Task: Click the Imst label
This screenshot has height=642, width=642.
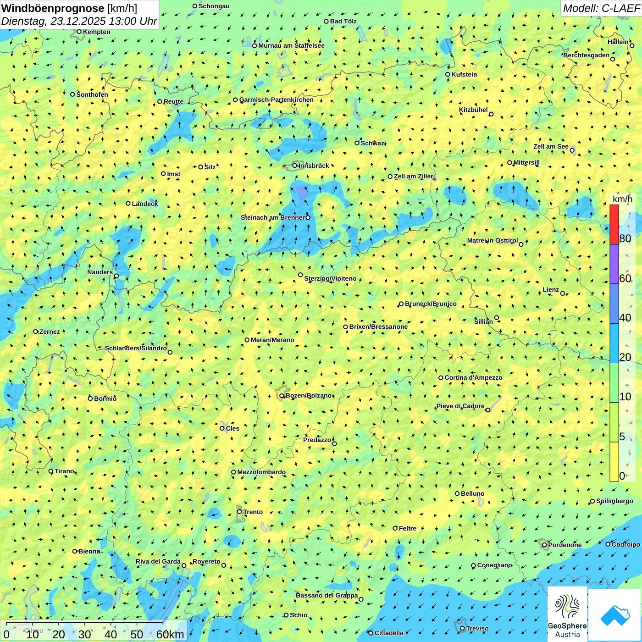Action: point(174,174)
